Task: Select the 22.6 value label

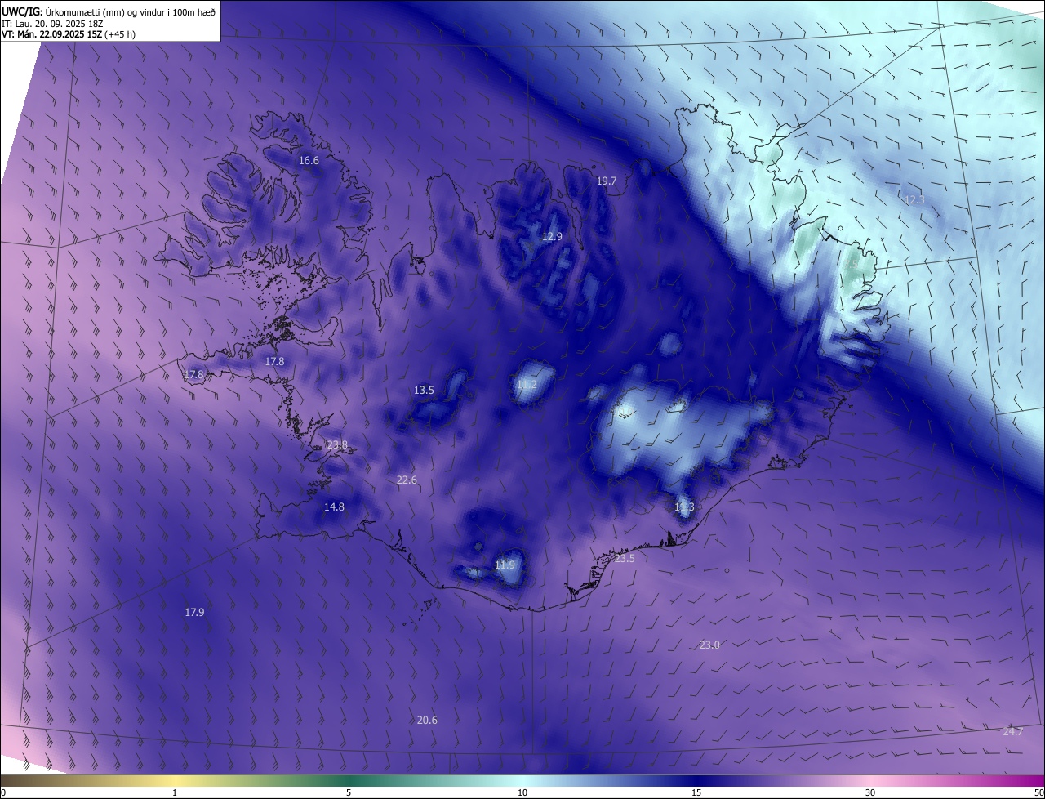Action: 407,480
